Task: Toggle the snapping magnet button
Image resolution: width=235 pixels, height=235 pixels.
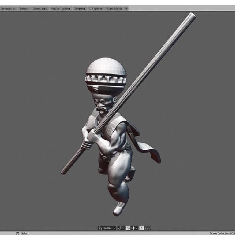Action: pyautogui.click(x=128, y=228)
